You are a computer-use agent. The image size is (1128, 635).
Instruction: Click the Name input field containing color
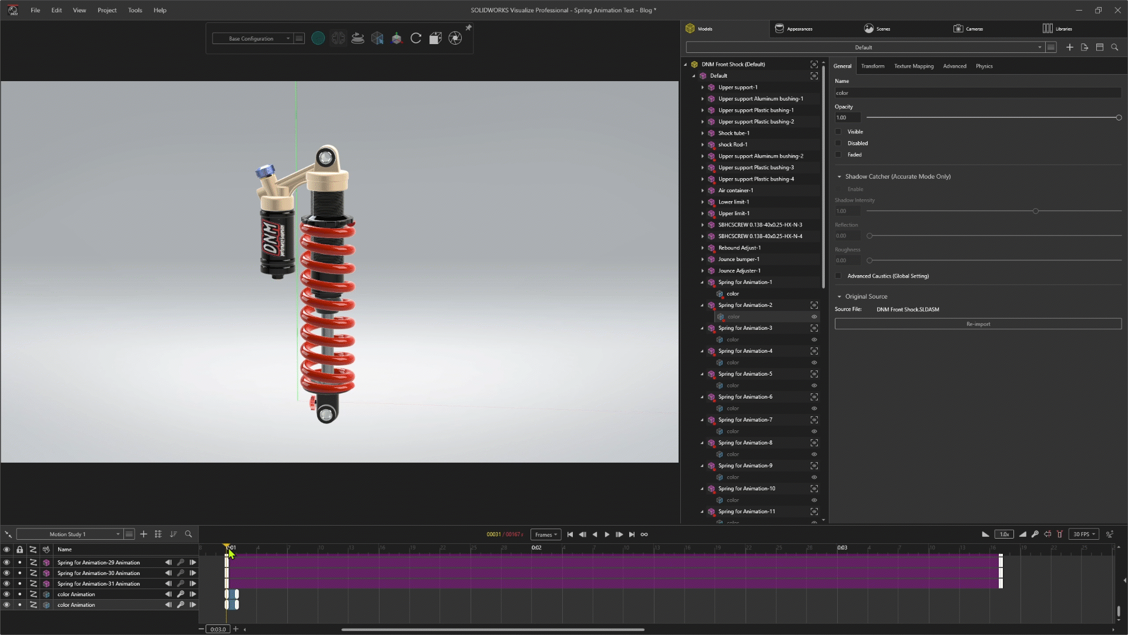[978, 93]
